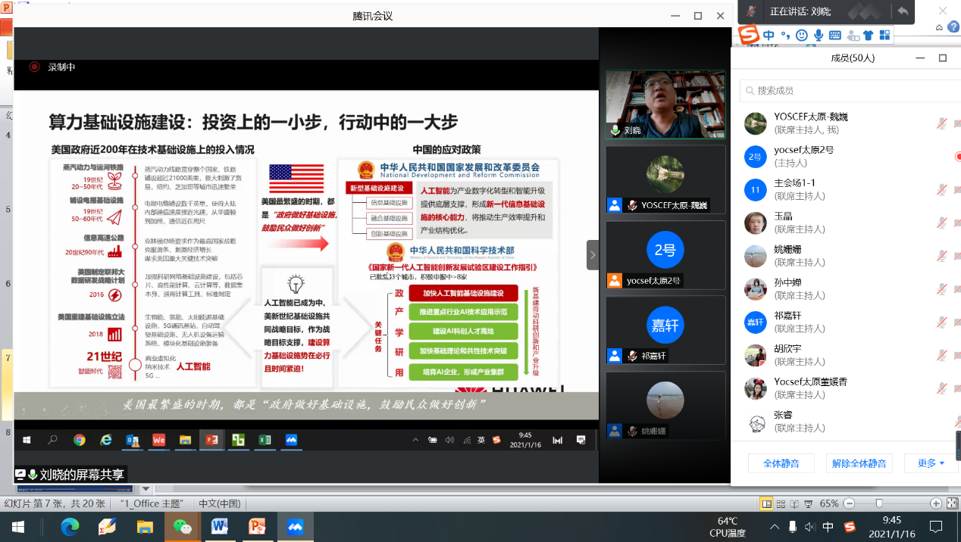Pop out the members panel window
The height and width of the screenshot is (542, 961).
click(943, 58)
